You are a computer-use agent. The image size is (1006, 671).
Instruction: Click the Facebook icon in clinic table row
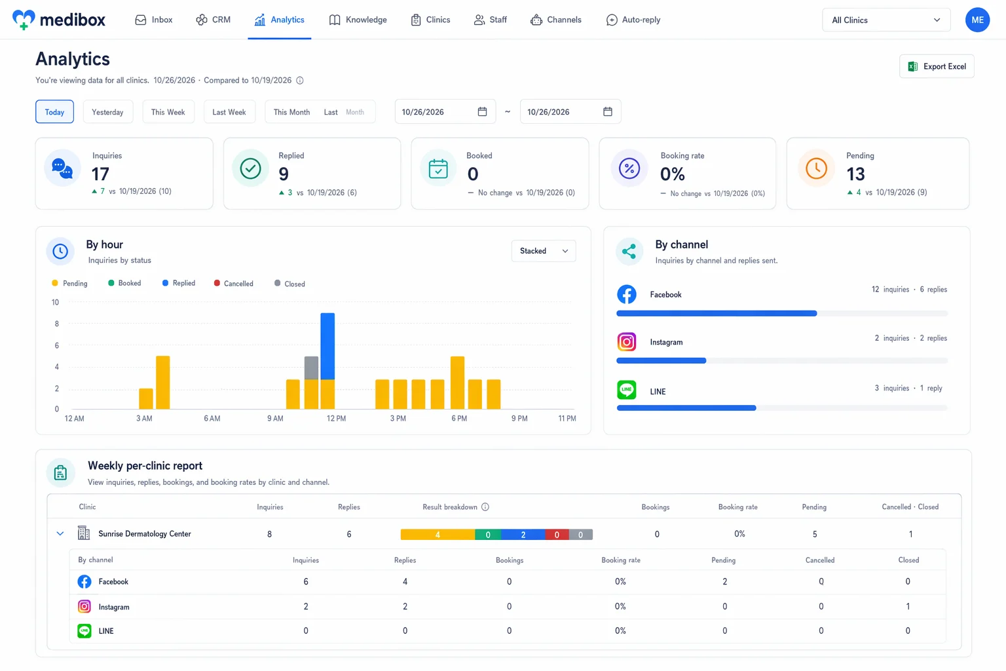click(84, 581)
